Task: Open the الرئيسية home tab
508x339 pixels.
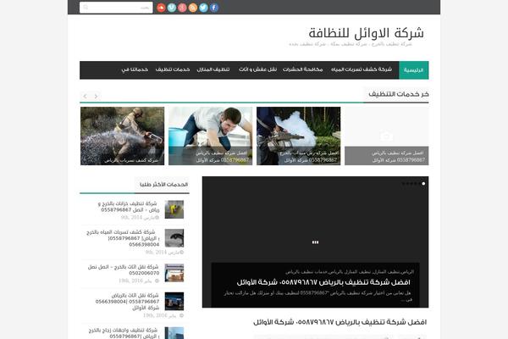Action: pyautogui.click(x=414, y=70)
